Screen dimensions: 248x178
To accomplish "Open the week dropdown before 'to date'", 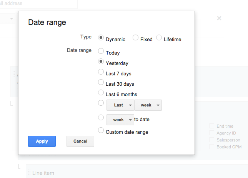I will tap(120, 120).
